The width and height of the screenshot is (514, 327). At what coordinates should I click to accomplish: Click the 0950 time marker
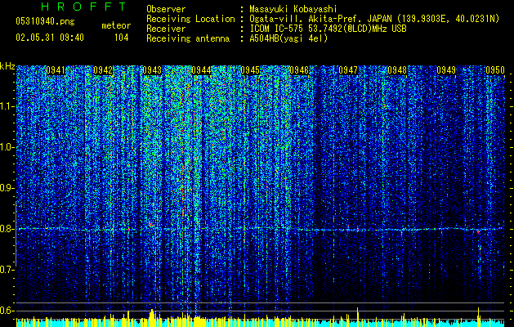(x=495, y=70)
